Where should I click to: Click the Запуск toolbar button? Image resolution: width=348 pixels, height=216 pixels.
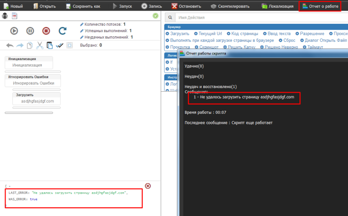pos(123,6)
